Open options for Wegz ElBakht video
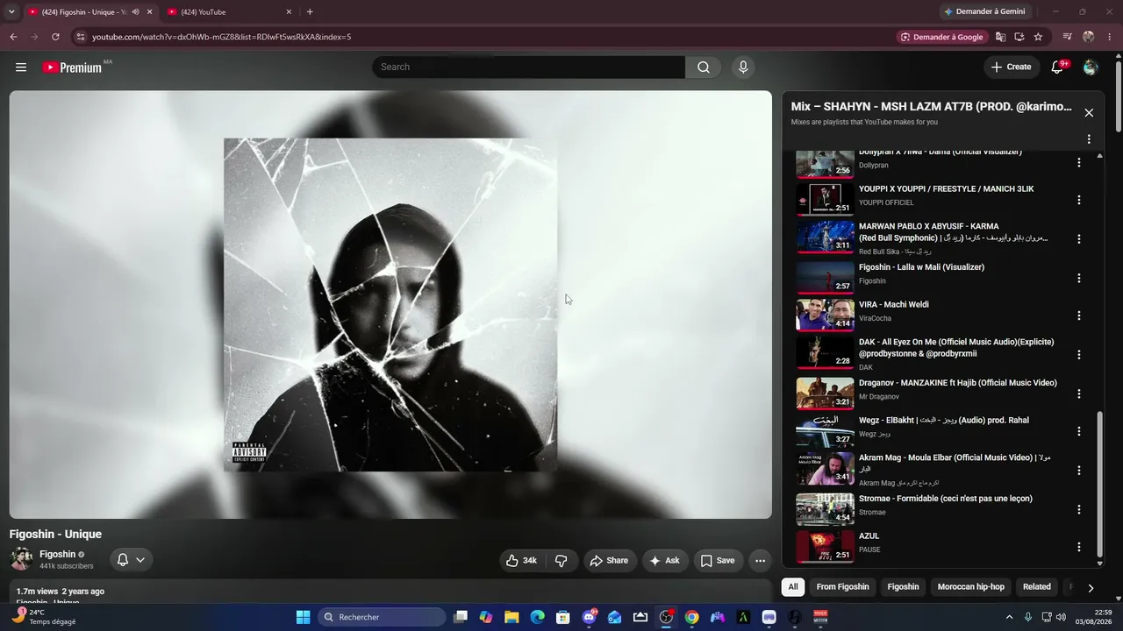 click(x=1079, y=431)
